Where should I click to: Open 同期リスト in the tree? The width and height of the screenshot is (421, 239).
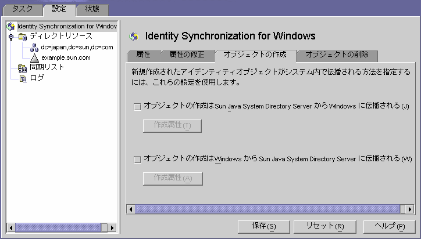(x=47, y=67)
